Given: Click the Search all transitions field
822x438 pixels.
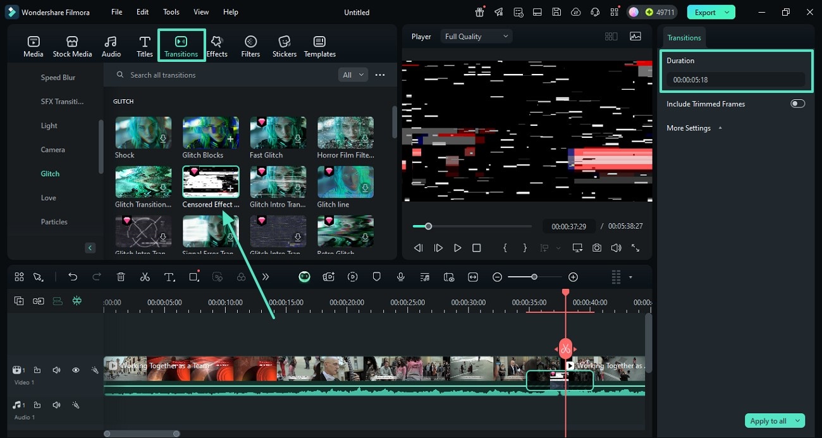Looking at the screenshot, I should (x=224, y=75).
